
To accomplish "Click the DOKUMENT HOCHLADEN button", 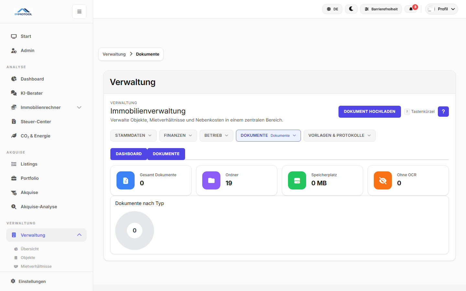I will (x=370, y=112).
